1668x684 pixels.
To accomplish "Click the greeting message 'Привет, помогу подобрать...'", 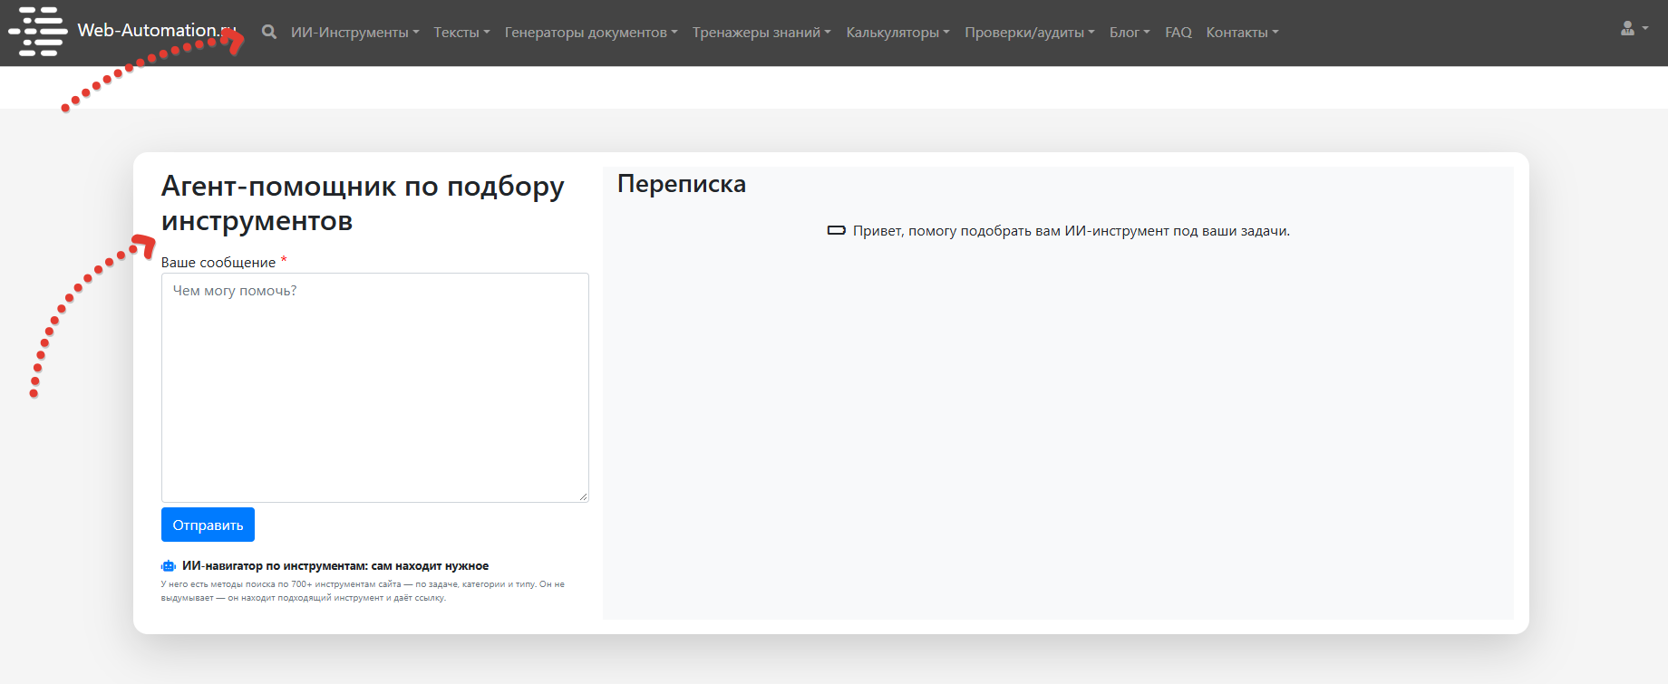I will [1072, 231].
